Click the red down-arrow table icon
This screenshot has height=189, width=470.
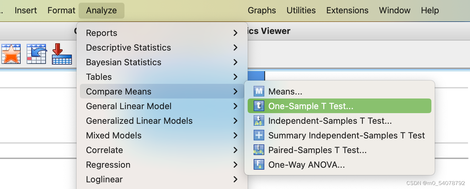click(62, 54)
